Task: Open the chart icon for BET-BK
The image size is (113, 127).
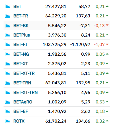Action: (x=7, y=26)
